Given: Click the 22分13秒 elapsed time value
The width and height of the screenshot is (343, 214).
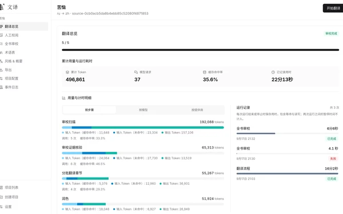Looking at the screenshot, I should (282, 80).
